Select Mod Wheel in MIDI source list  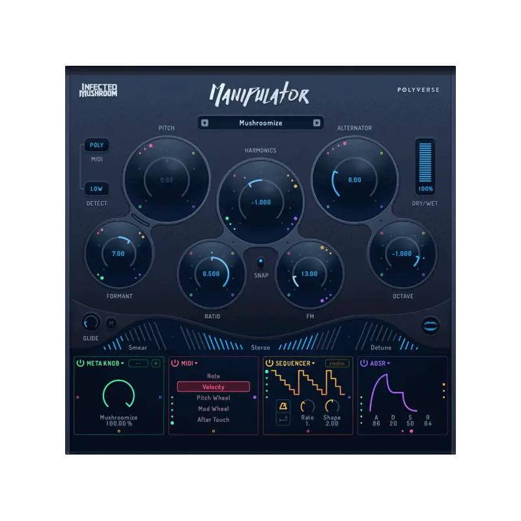(x=214, y=409)
